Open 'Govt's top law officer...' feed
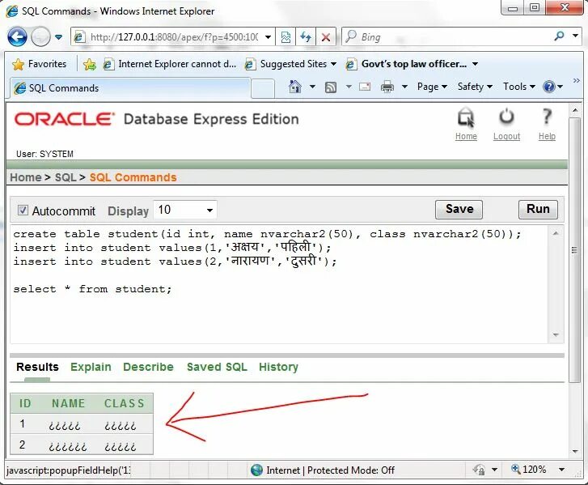This screenshot has height=485, width=588. click(412, 64)
